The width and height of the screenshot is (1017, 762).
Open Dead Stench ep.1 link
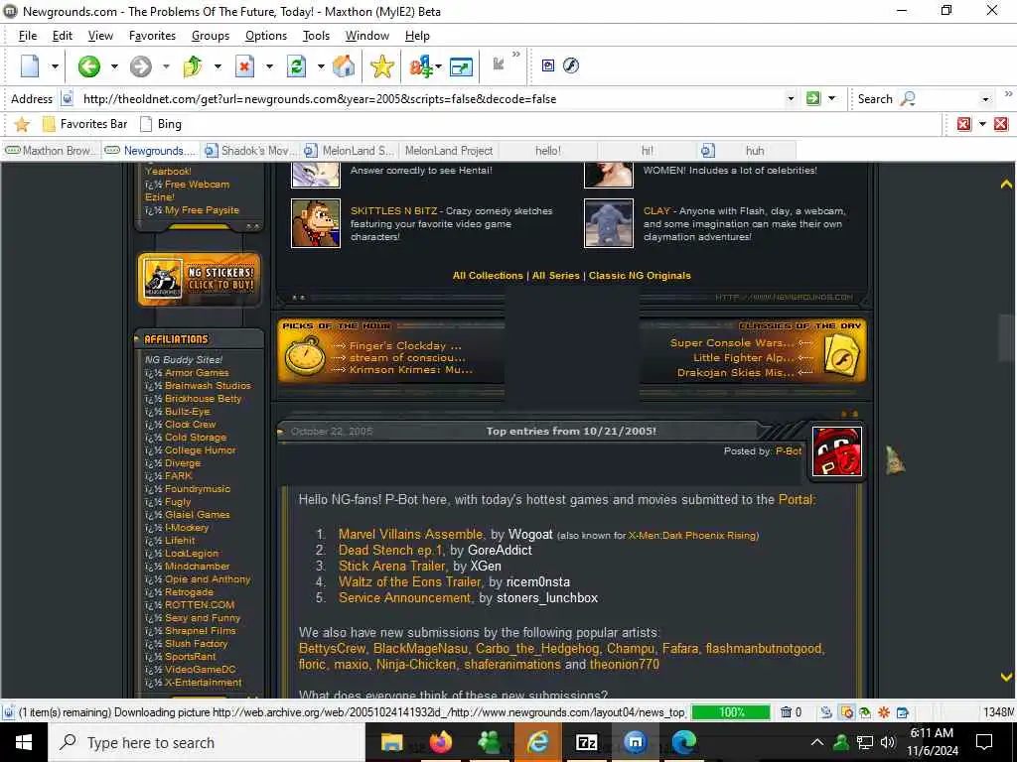tap(390, 550)
